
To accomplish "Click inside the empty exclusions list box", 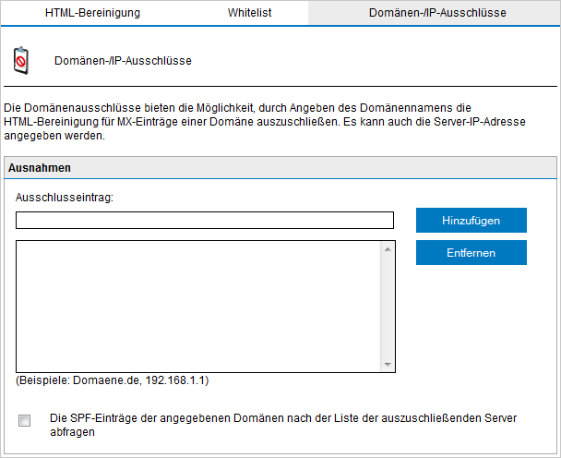I will 198,305.
